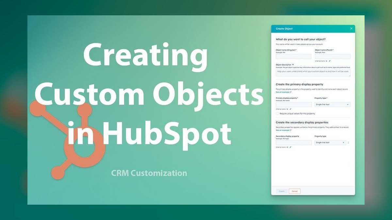Edit internal name of primary display property
The image size is (392, 220).
290,109
